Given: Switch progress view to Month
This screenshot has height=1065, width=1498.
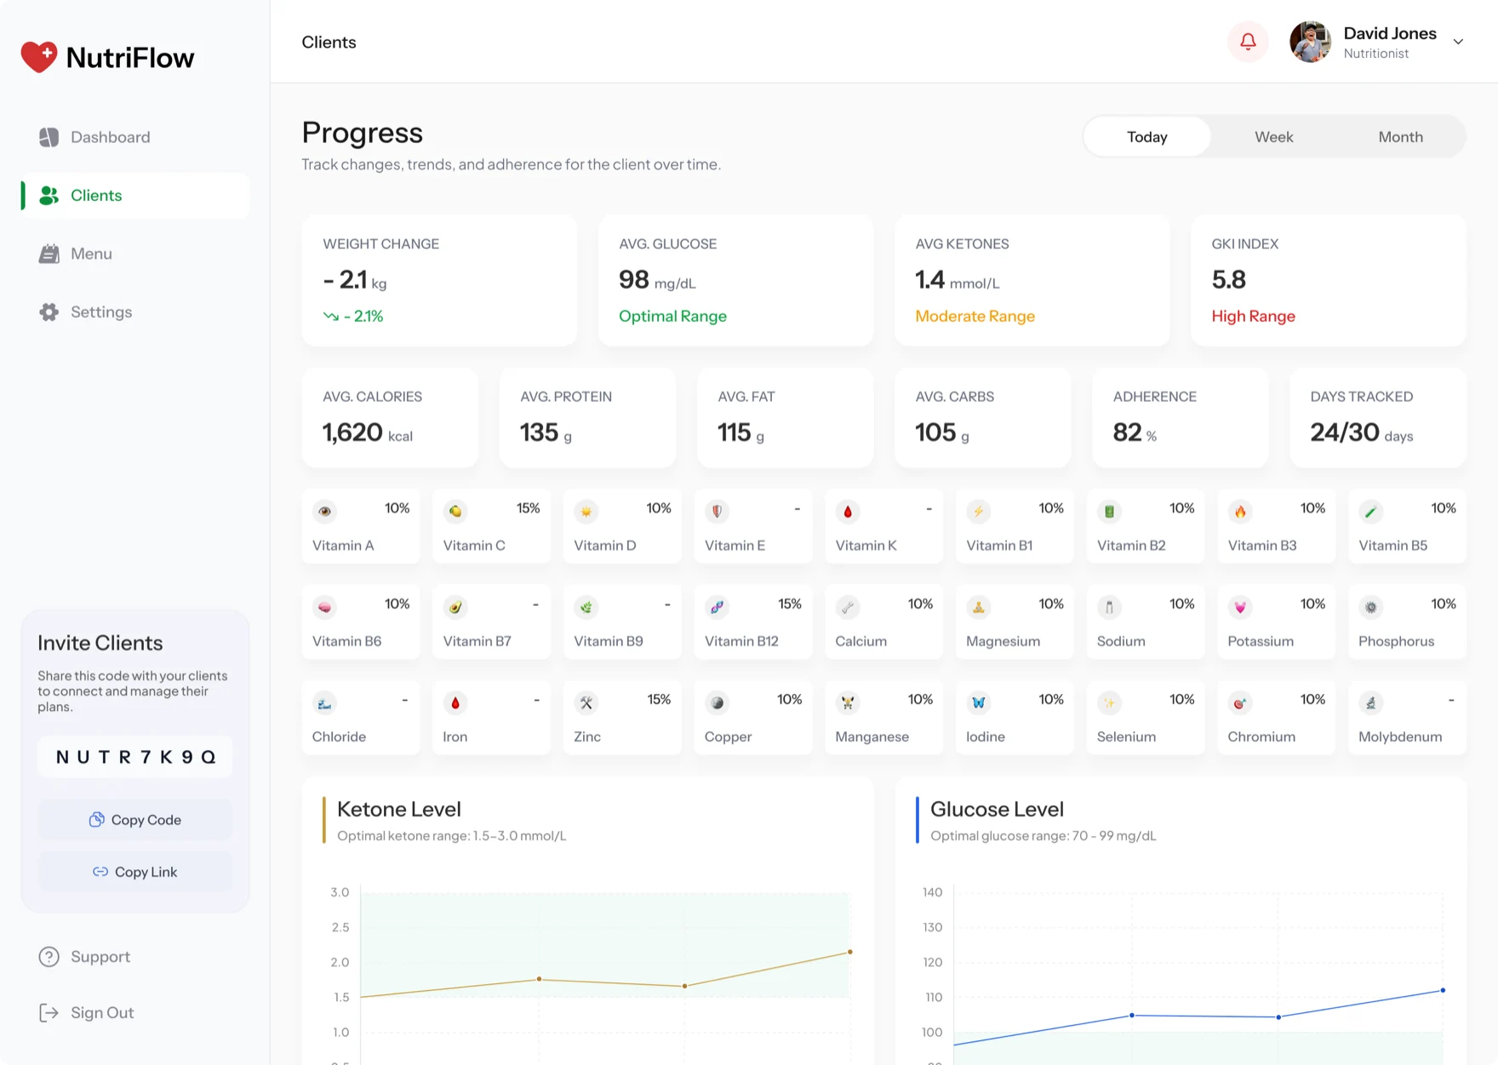Looking at the screenshot, I should click(x=1400, y=137).
